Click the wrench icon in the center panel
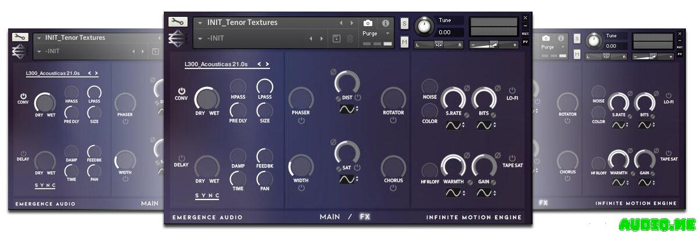Viewport: 697px width, 232px height. [x=178, y=22]
